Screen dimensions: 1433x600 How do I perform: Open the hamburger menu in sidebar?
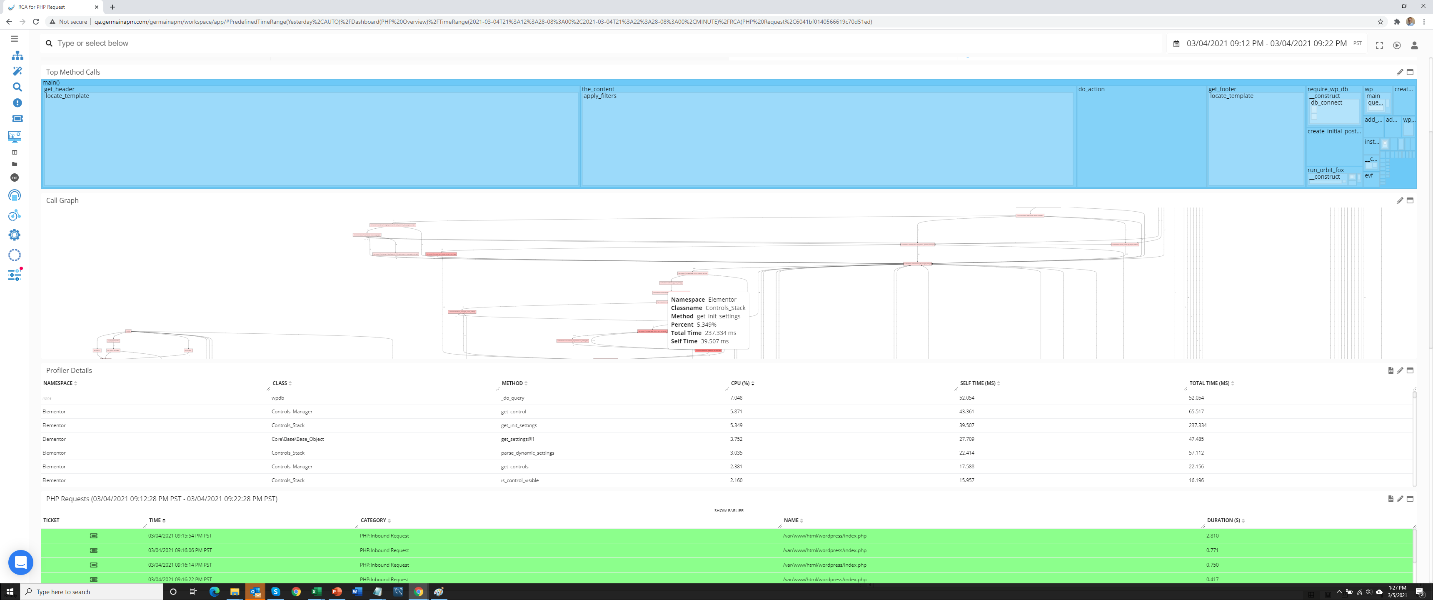click(15, 39)
